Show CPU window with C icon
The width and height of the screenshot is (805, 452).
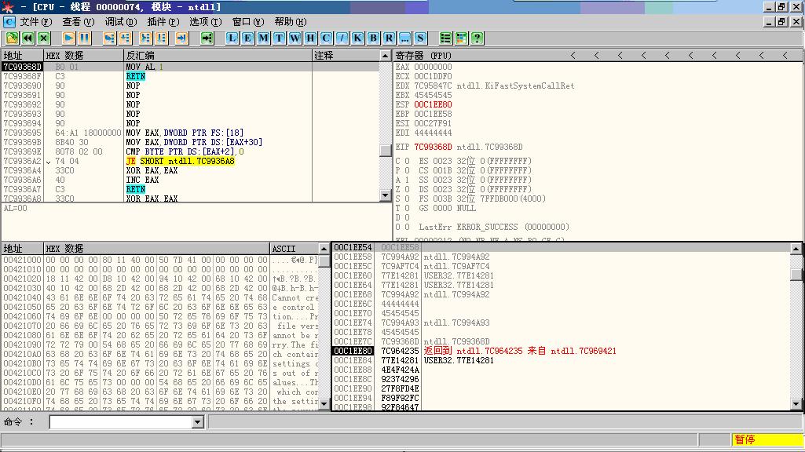tap(326, 38)
